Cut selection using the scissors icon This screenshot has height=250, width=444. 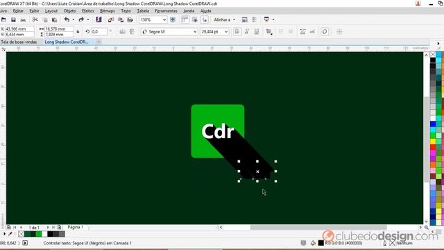(x=35, y=19)
